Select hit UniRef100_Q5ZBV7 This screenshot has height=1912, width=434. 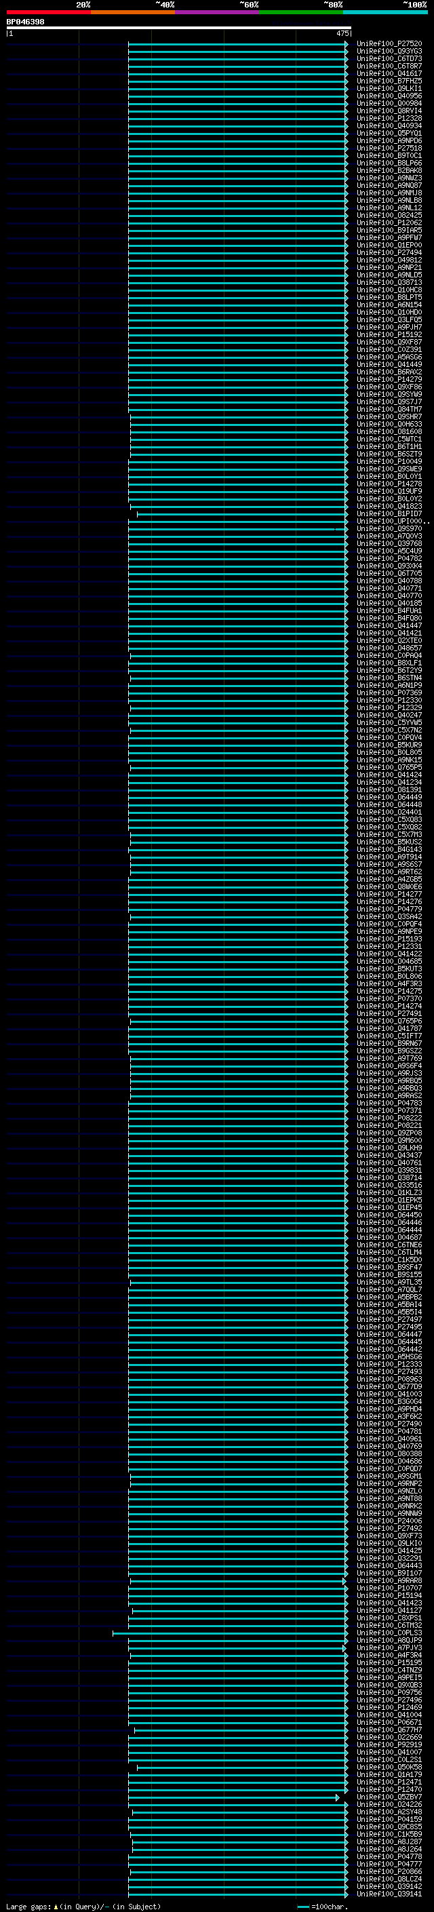pyautogui.click(x=389, y=1797)
